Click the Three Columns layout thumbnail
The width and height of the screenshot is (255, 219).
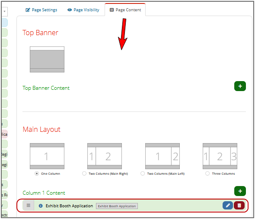pos(220,156)
